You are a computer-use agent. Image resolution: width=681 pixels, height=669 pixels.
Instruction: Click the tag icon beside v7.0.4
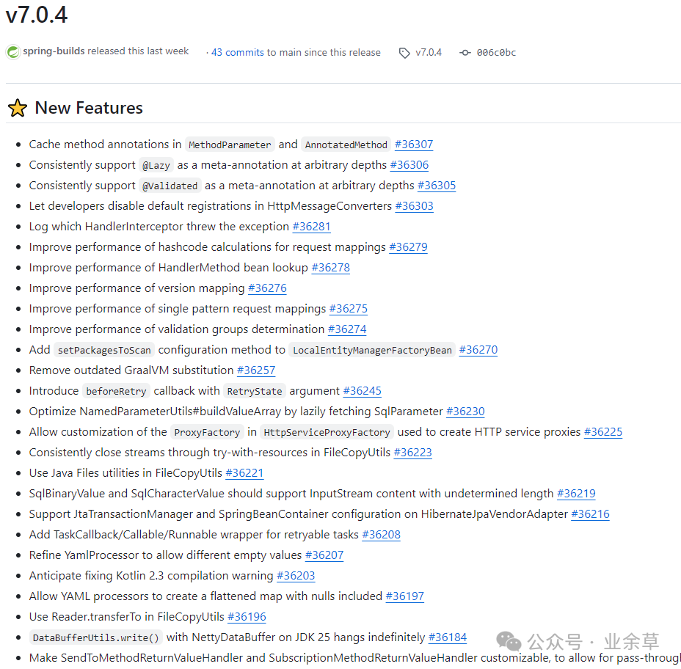point(404,52)
